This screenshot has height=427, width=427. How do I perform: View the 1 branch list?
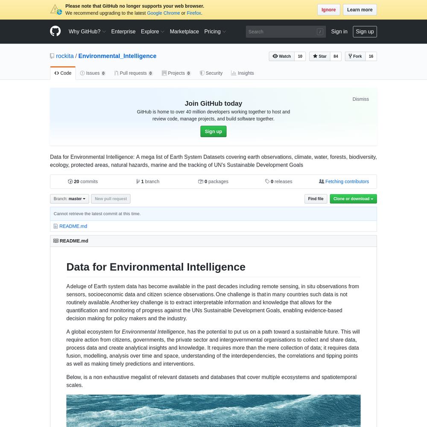click(x=148, y=181)
